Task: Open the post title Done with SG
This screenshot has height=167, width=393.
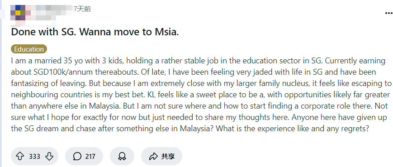Action: [95, 32]
